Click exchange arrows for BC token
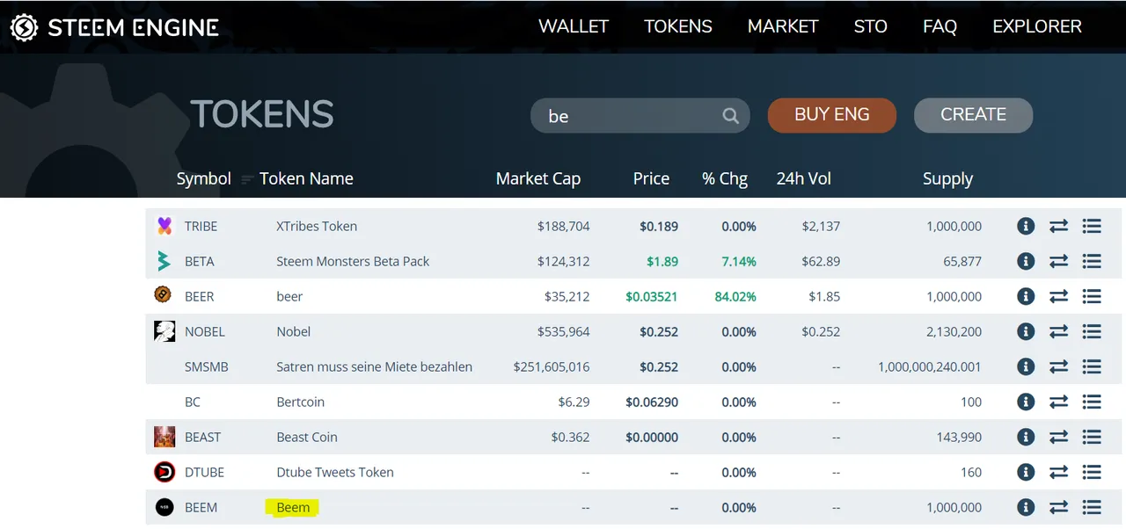The image size is (1126, 529). [x=1058, y=402]
